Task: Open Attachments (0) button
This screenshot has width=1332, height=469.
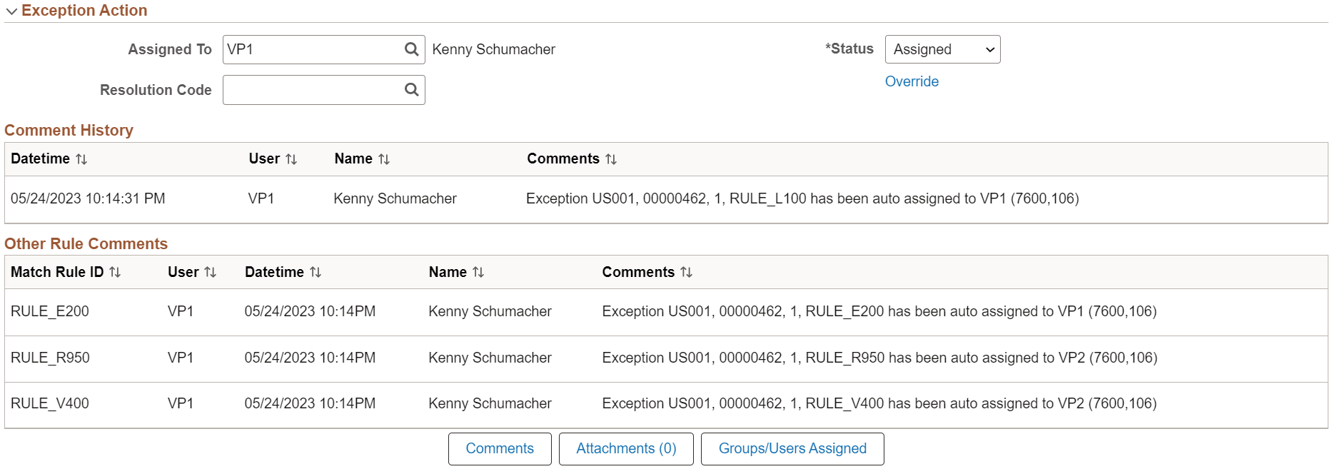Action: [x=626, y=448]
